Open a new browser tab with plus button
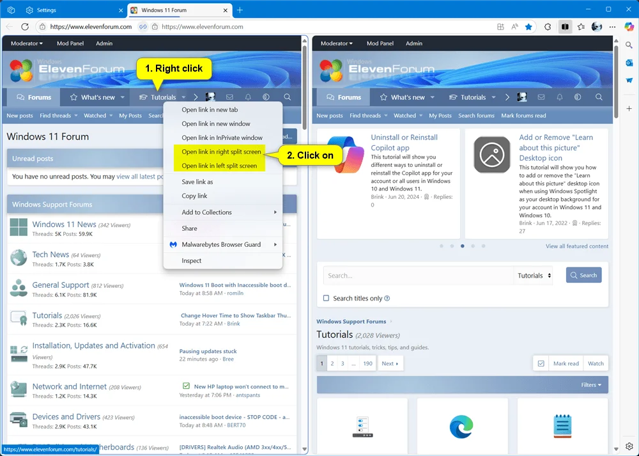Screen dimensions: 639x456 point(240,10)
